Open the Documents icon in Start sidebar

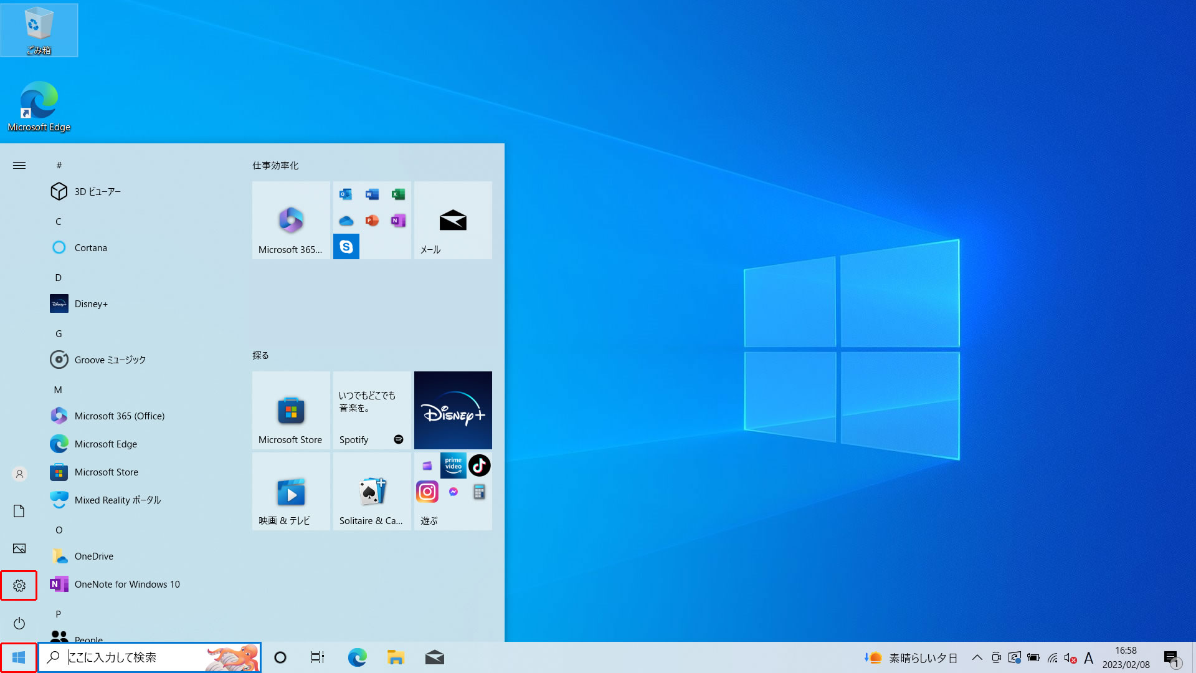[19, 511]
